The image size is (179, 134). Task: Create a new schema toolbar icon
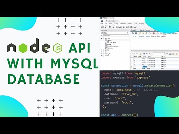pos(114,27)
